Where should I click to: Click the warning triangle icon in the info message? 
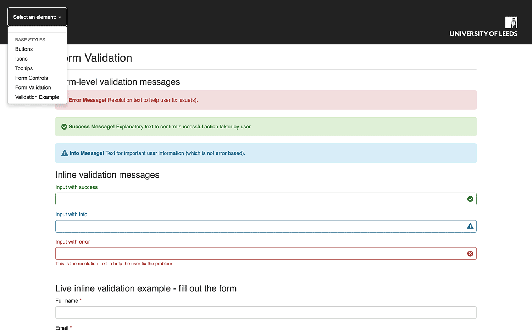click(x=64, y=153)
